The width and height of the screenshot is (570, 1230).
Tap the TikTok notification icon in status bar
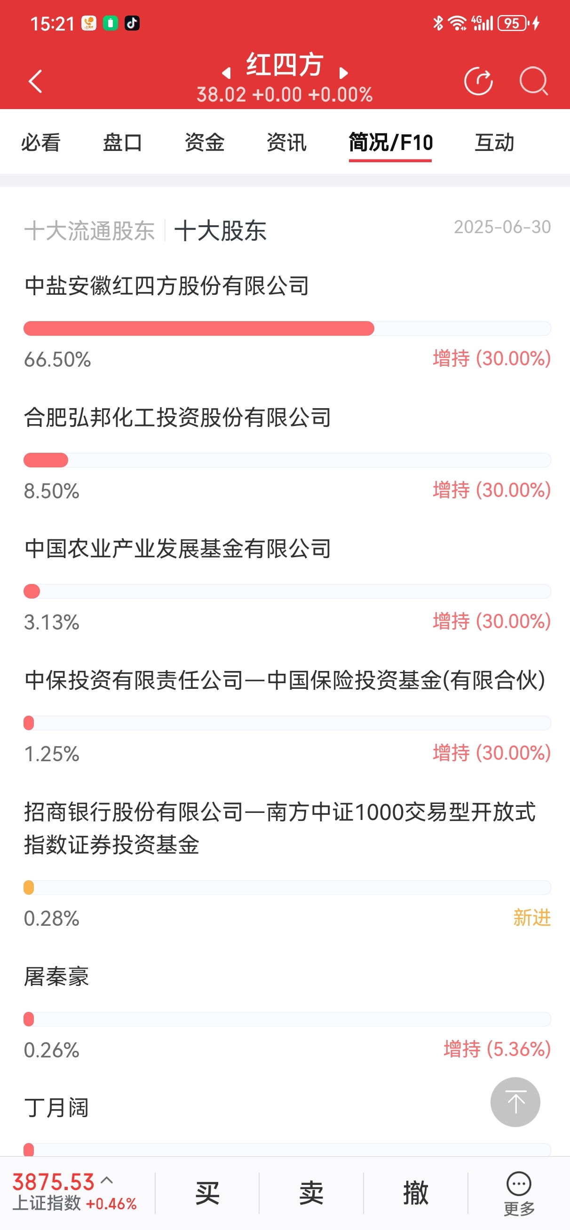(x=132, y=23)
